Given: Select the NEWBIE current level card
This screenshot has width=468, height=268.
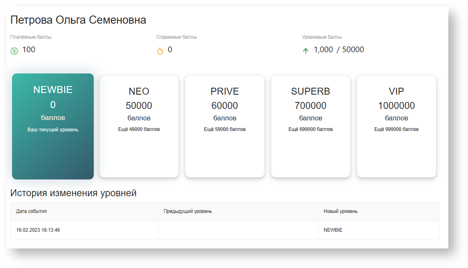Looking at the screenshot, I should point(53,126).
